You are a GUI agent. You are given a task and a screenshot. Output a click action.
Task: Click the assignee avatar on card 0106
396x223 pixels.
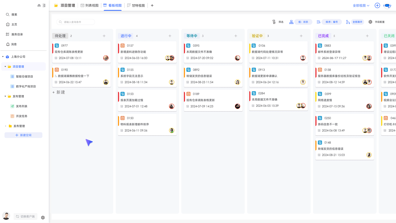[303, 58]
